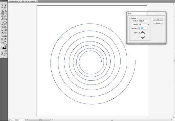
Task: Close the document tab
Action: (x=37, y=1)
